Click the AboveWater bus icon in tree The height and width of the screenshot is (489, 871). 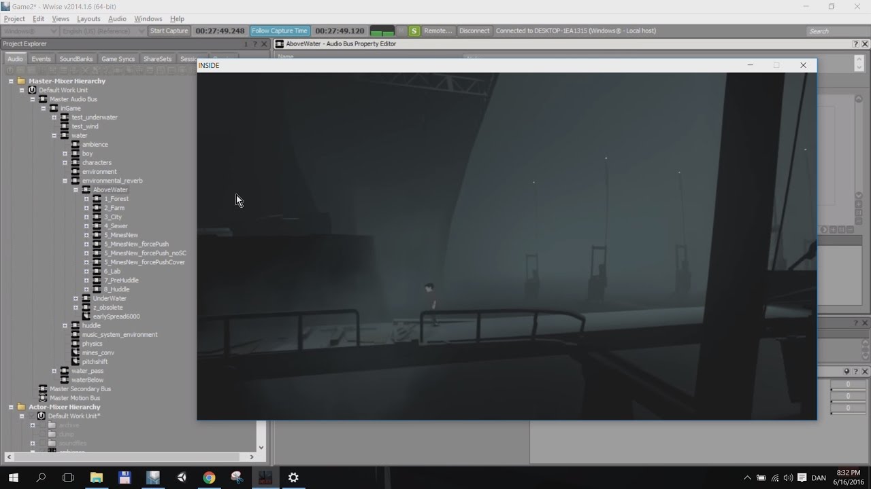(x=86, y=189)
